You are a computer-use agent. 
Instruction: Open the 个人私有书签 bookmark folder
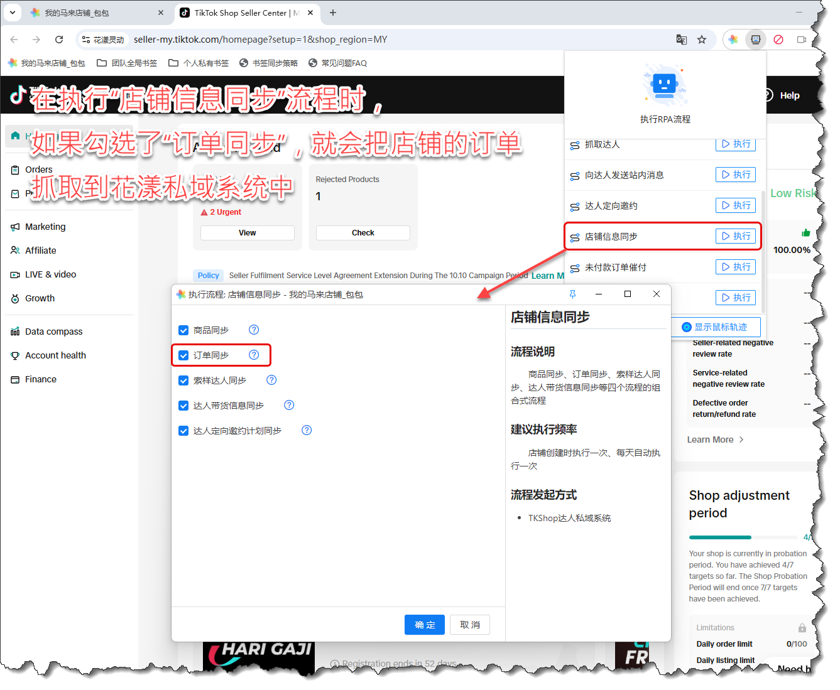click(199, 63)
